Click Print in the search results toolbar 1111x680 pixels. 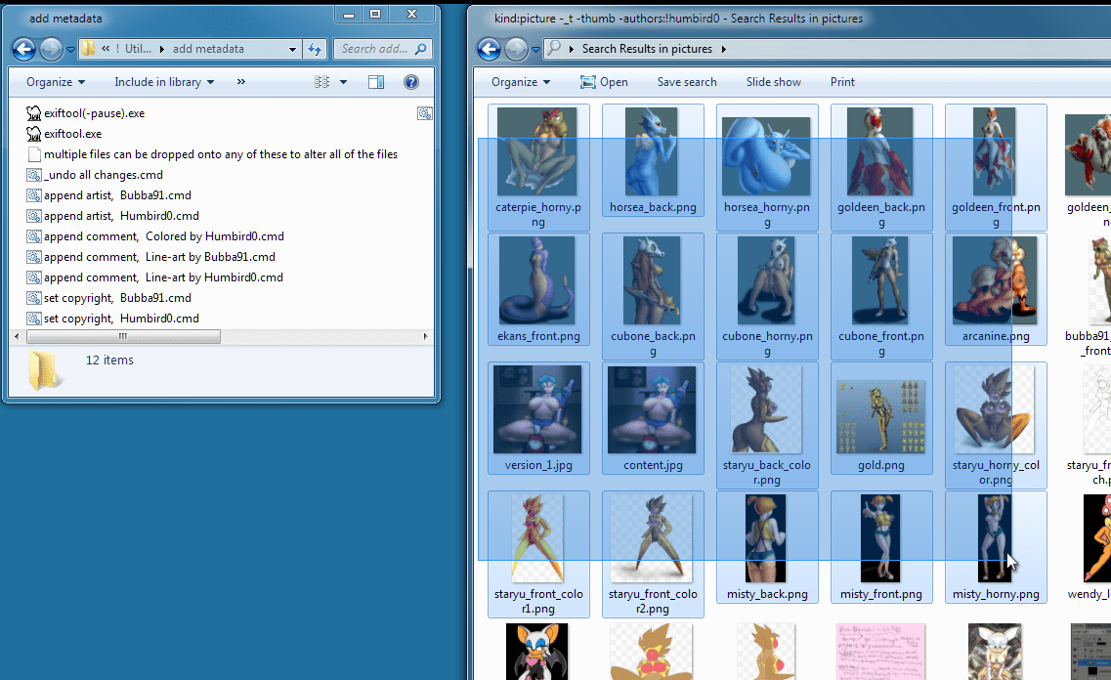point(842,82)
